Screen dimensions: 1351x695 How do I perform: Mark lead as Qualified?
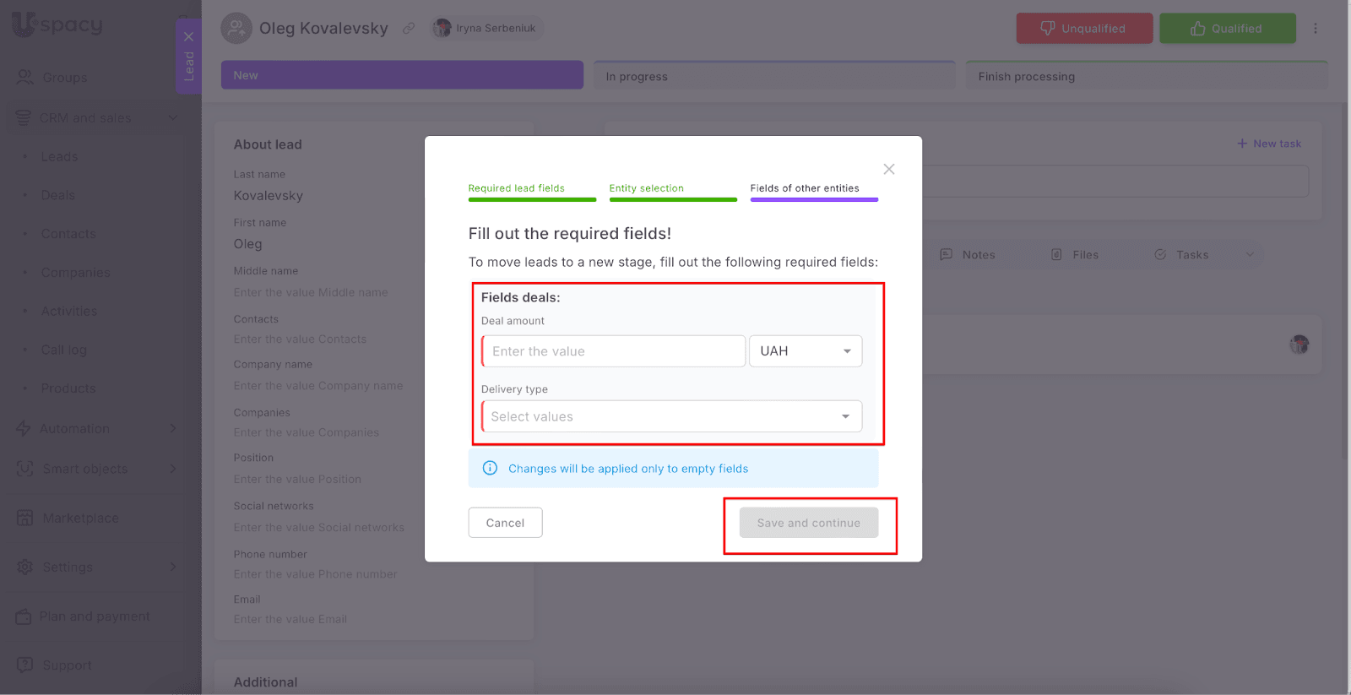pyautogui.click(x=1227, y=29)
